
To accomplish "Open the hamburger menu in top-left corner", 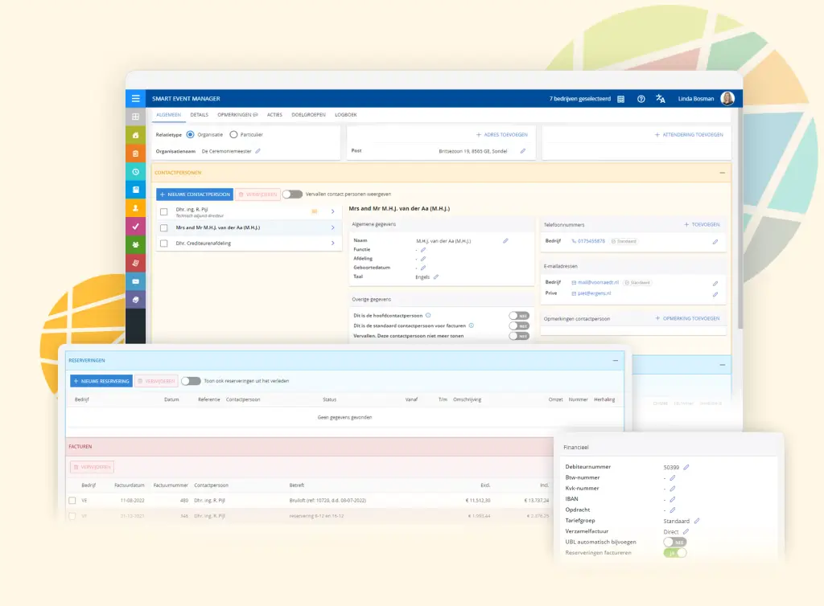I will click(x=135, y=99).
